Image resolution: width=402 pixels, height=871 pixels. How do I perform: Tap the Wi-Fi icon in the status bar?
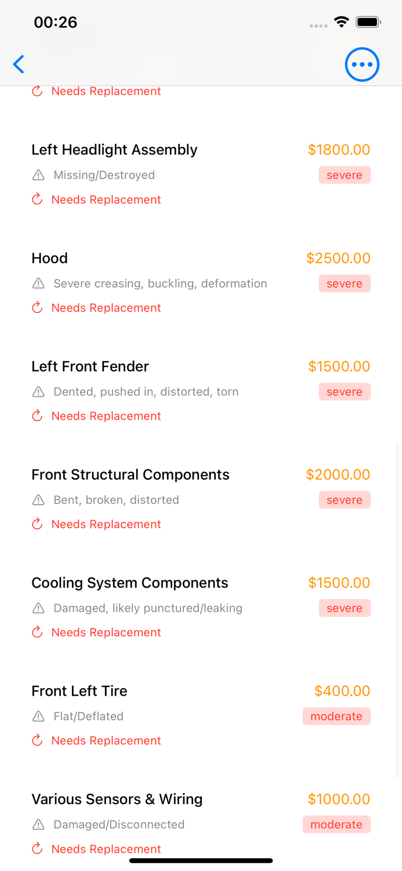341,22
